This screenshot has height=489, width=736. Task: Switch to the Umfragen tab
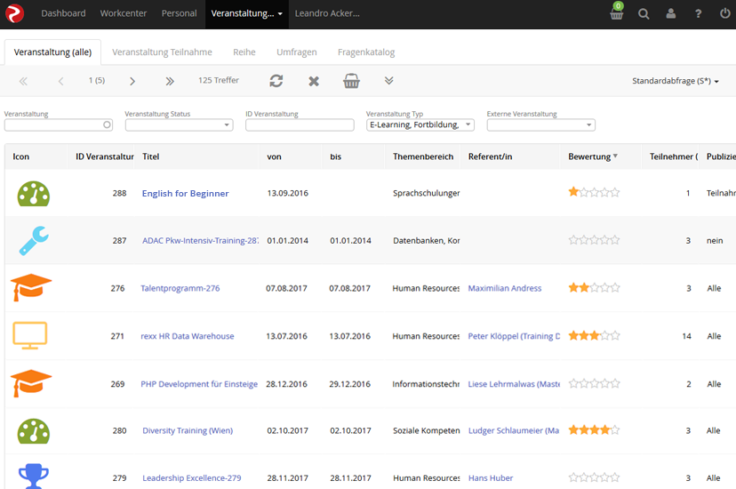click(296, 52)
